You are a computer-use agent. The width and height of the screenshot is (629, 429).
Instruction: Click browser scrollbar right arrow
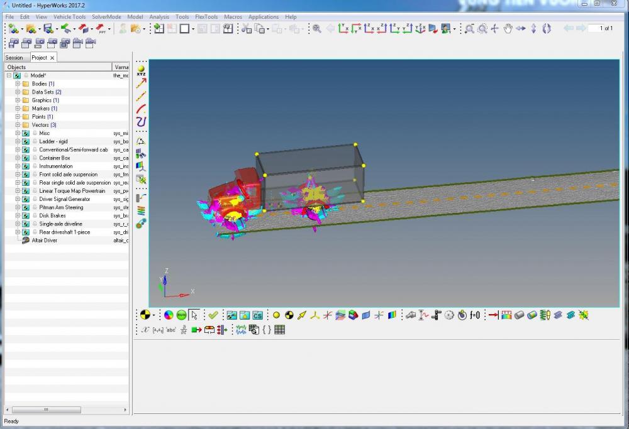[126, 410]
